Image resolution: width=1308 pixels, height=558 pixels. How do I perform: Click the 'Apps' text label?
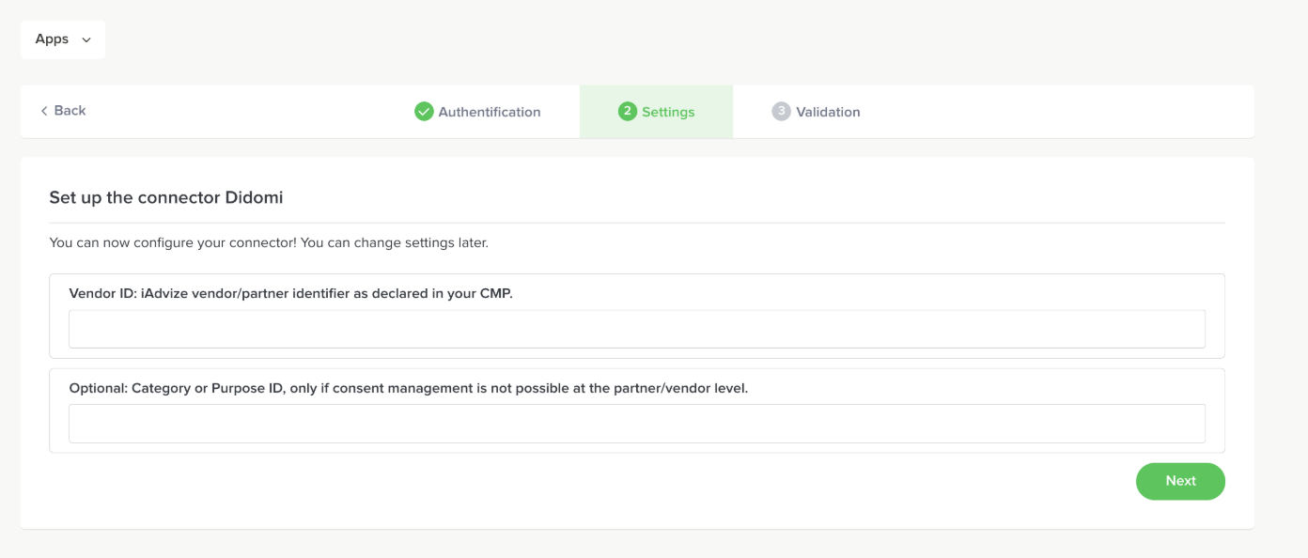(52, 39)
